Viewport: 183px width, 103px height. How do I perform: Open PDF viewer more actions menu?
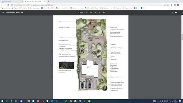180,13
